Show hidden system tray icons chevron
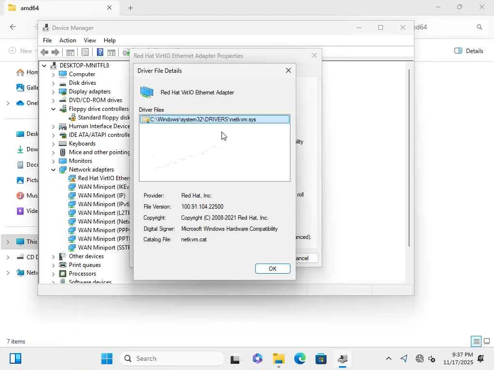494x370 pixels. click(389, 358)
